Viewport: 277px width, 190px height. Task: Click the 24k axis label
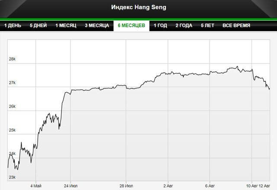12,154
